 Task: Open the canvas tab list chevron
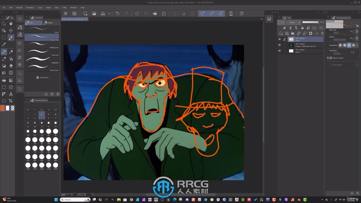262,19
